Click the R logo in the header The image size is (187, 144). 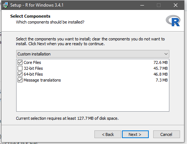(x=173, y=21)
